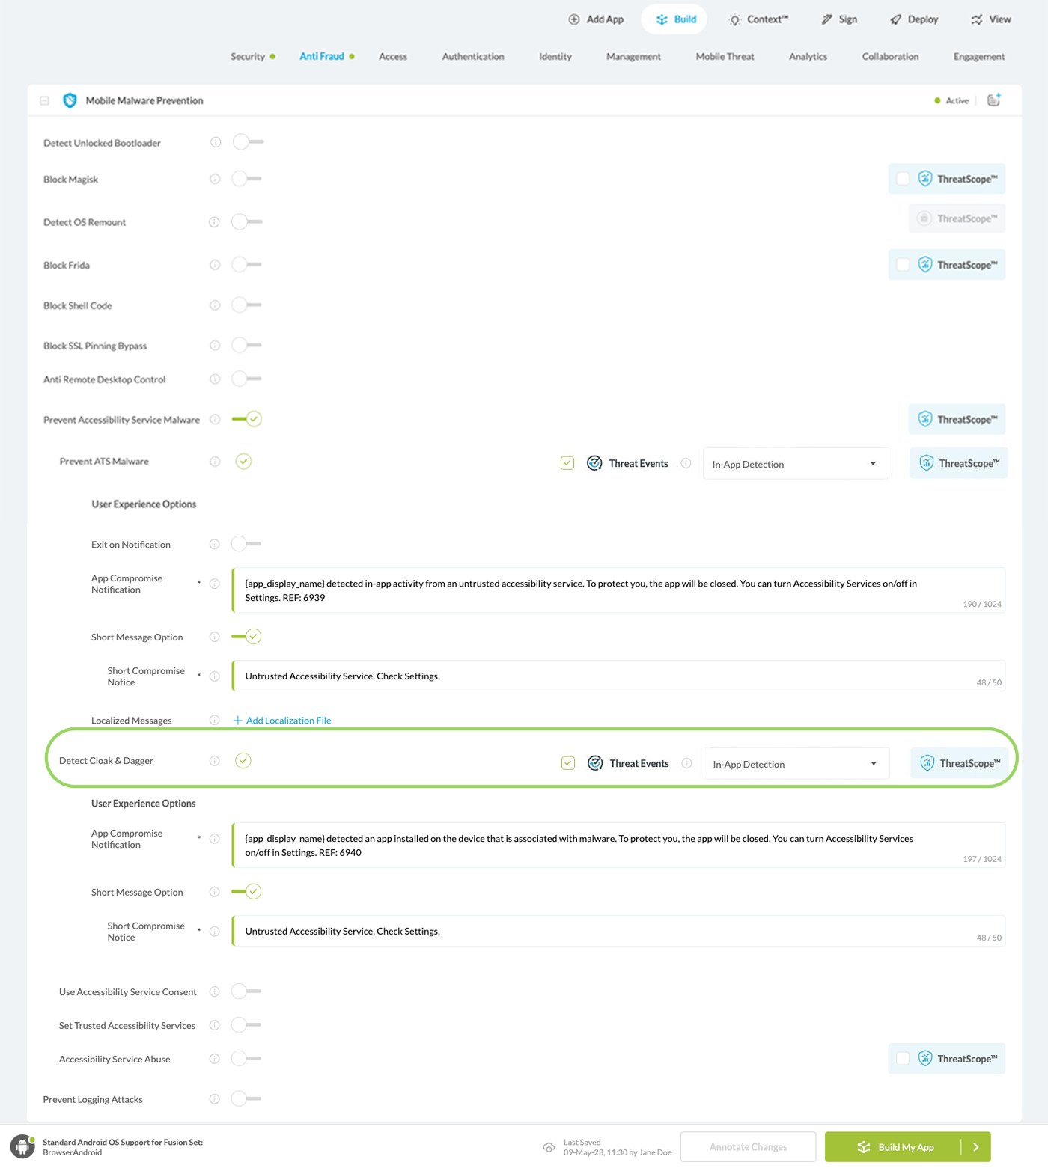Screen dimensions: 1048x1168
Task: Click Threat Events icon in Prevent ATS Malware row
Action: pos(594,463)
